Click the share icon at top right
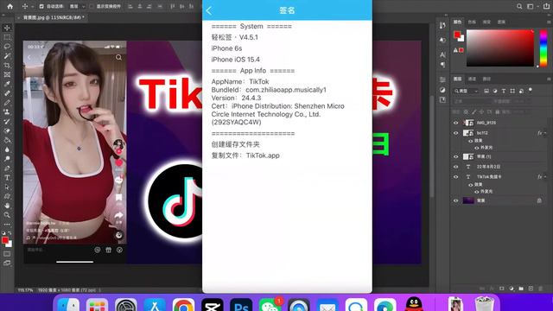Screen dimensions: 553x311 [x=546, y=6]
